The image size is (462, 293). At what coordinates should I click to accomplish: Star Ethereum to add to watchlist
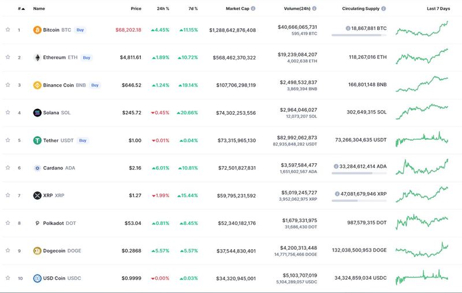(8, 57)
